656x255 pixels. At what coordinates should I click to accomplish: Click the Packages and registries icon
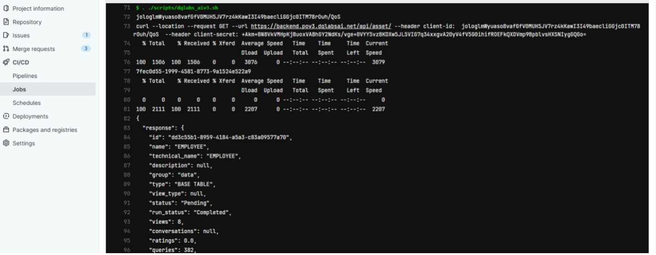(x=6, y=130)
